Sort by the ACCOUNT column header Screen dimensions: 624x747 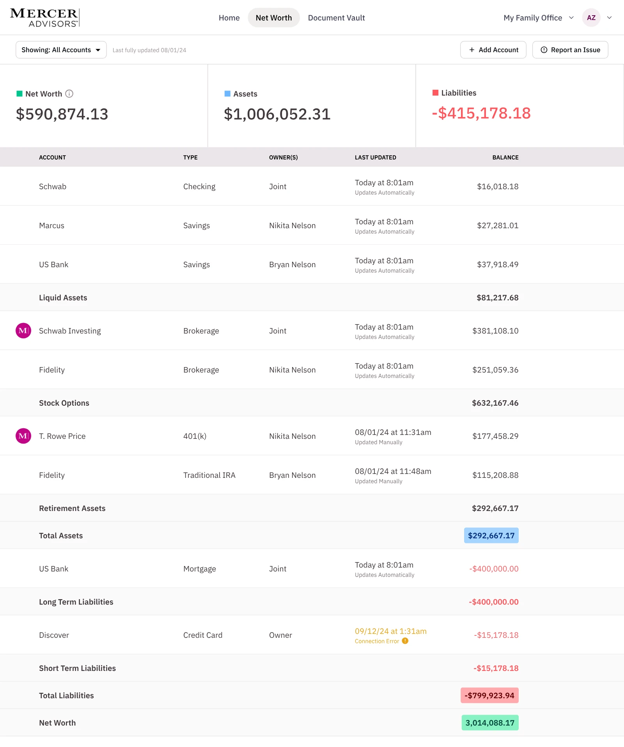point(52,157)
